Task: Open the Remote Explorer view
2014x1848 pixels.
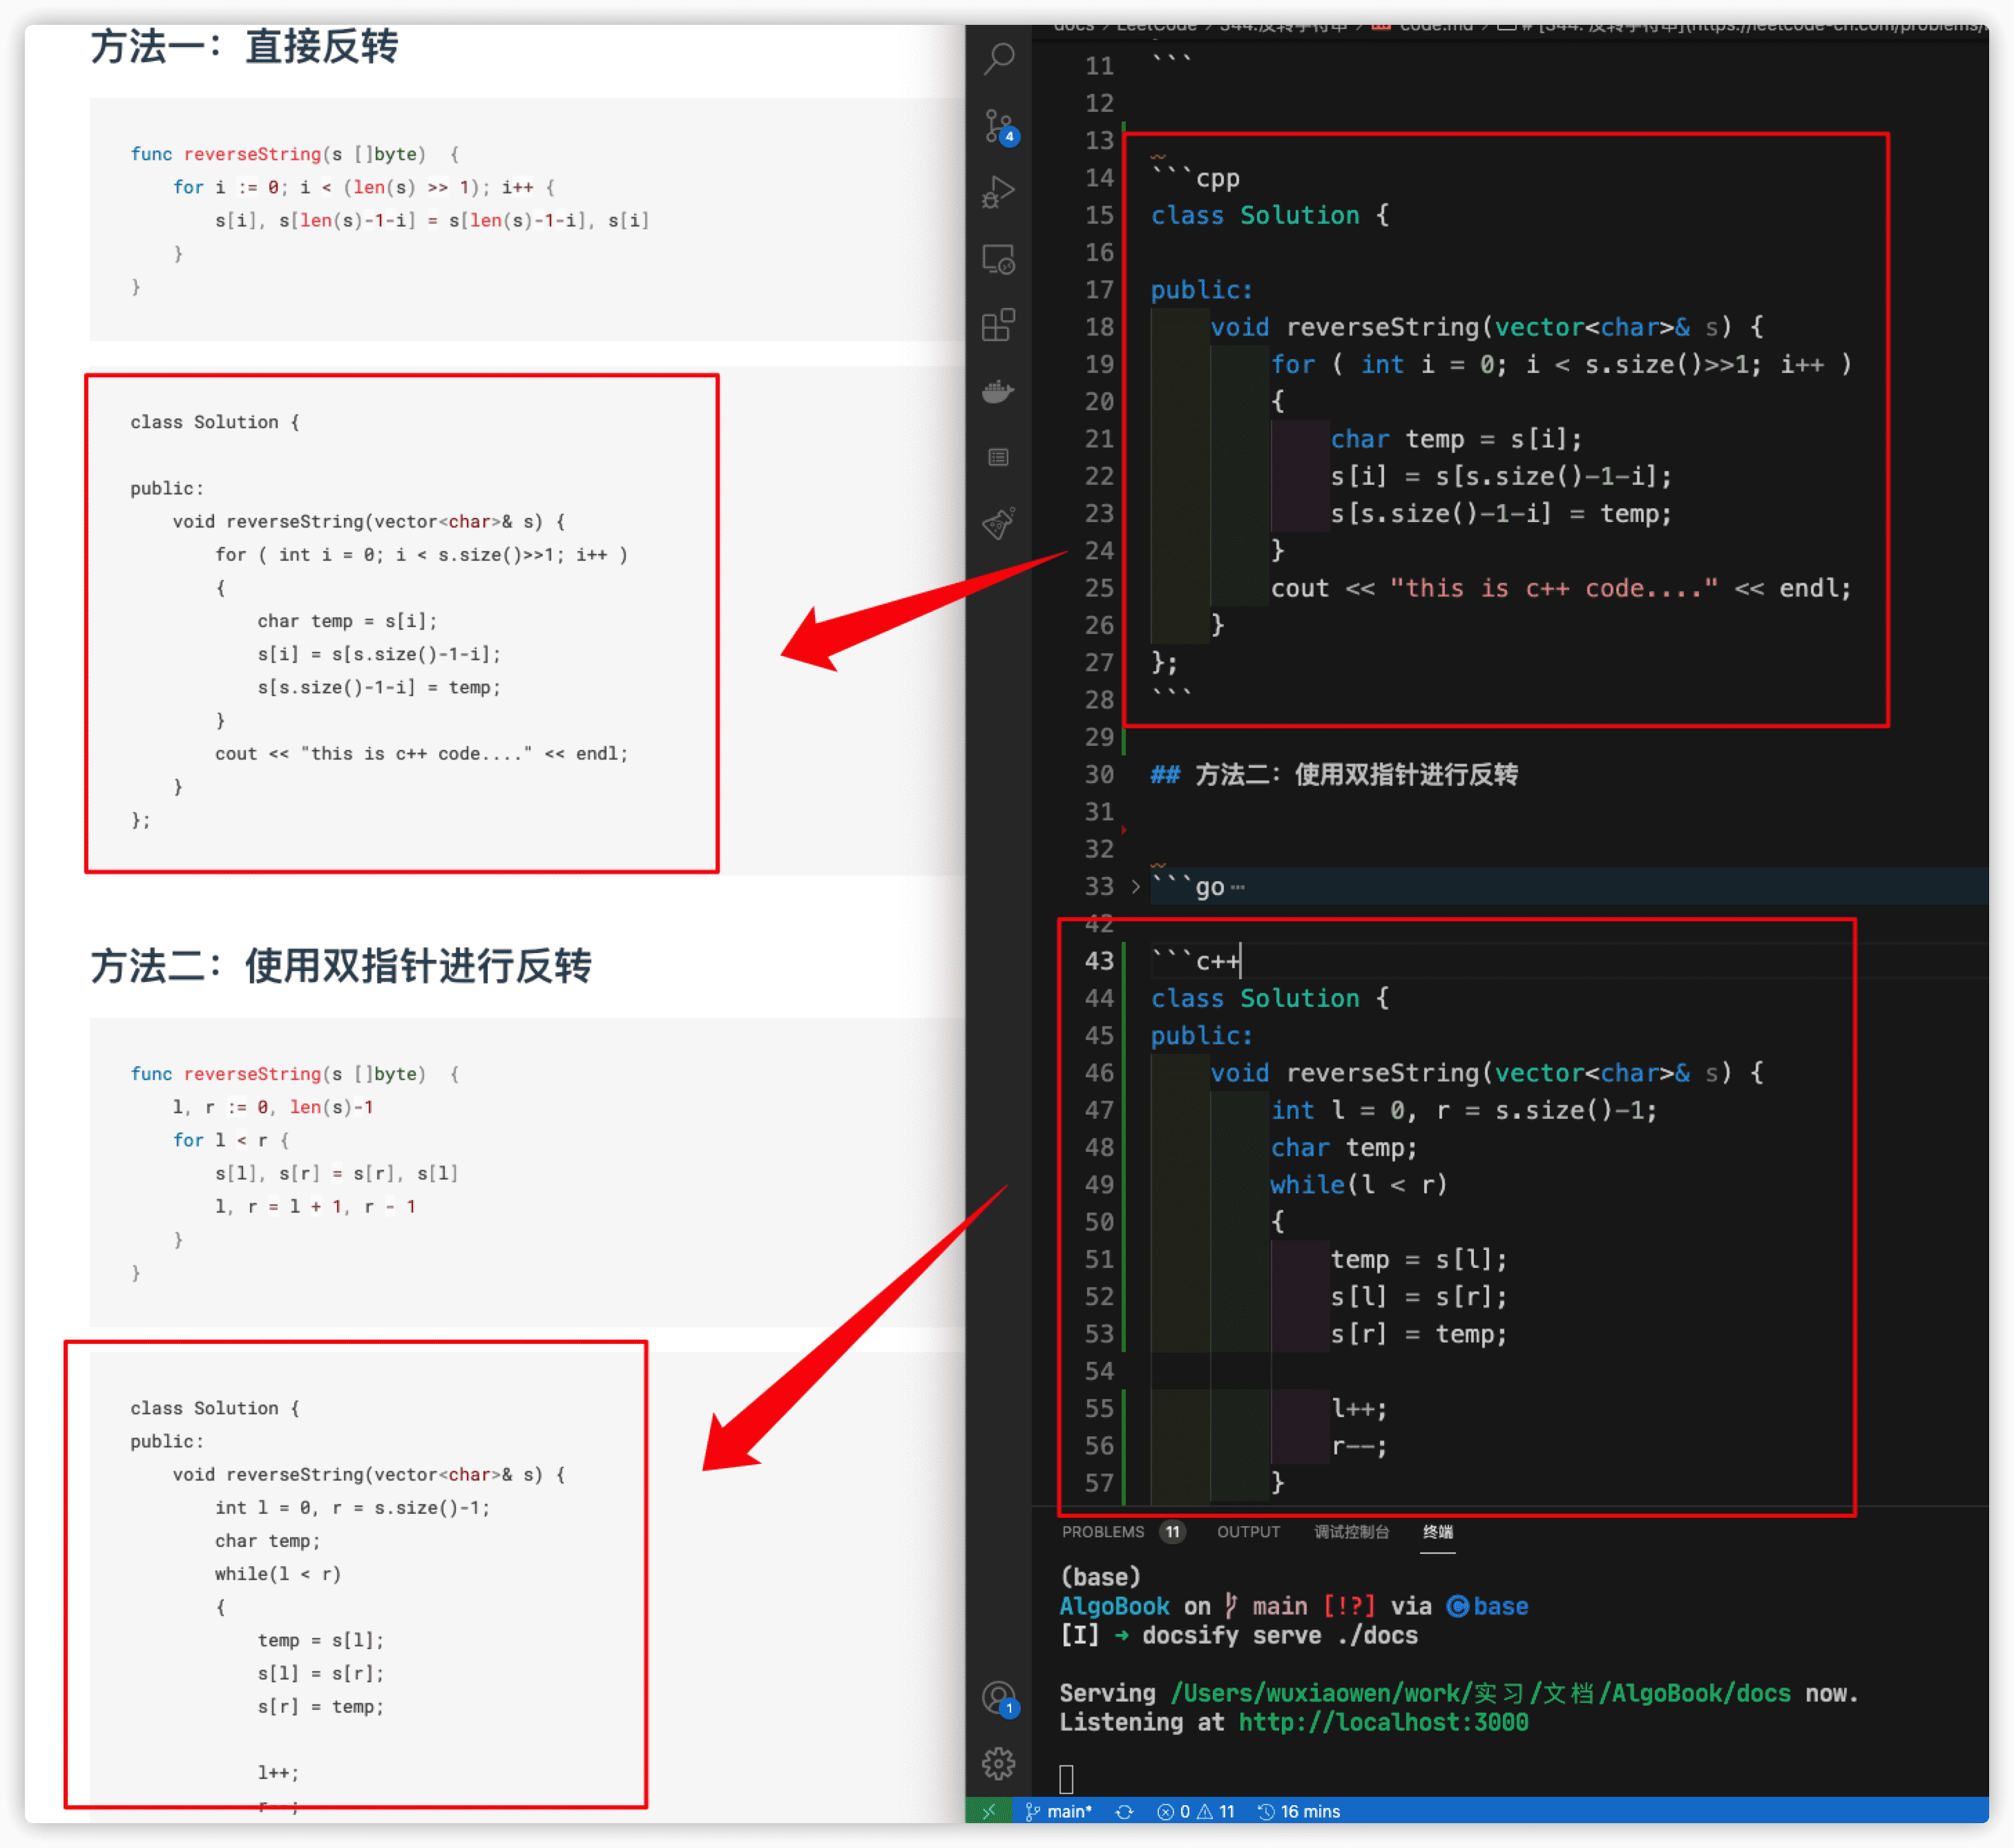Action: click(x=998, y=260)
